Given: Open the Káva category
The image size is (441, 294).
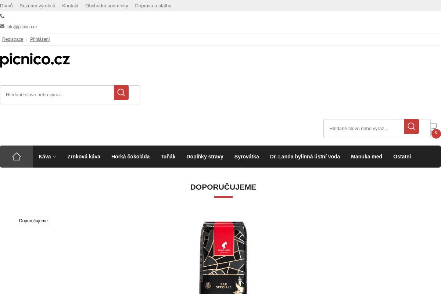Looking at the screenshot, I should point(45,157).
